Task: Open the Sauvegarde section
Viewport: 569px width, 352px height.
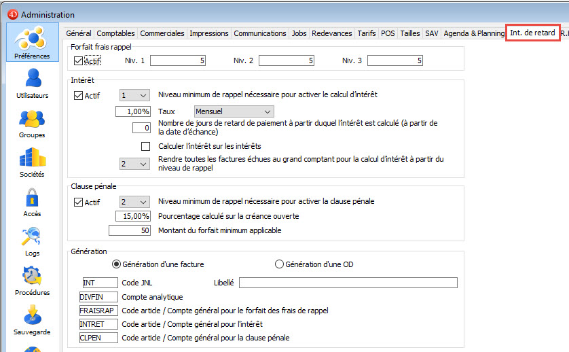Action: point(32,319)
